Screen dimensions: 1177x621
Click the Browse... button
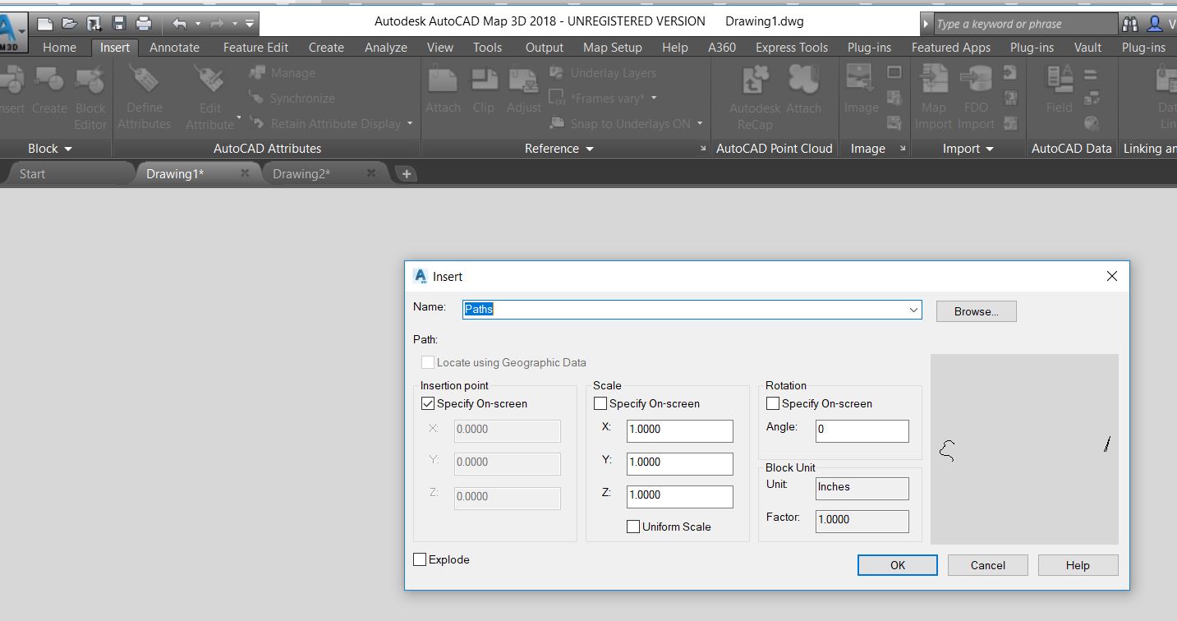click(976, 311)
